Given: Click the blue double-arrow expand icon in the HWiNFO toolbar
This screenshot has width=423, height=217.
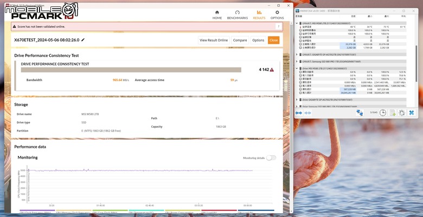Looking at the screenshot, I should (299, 113).
